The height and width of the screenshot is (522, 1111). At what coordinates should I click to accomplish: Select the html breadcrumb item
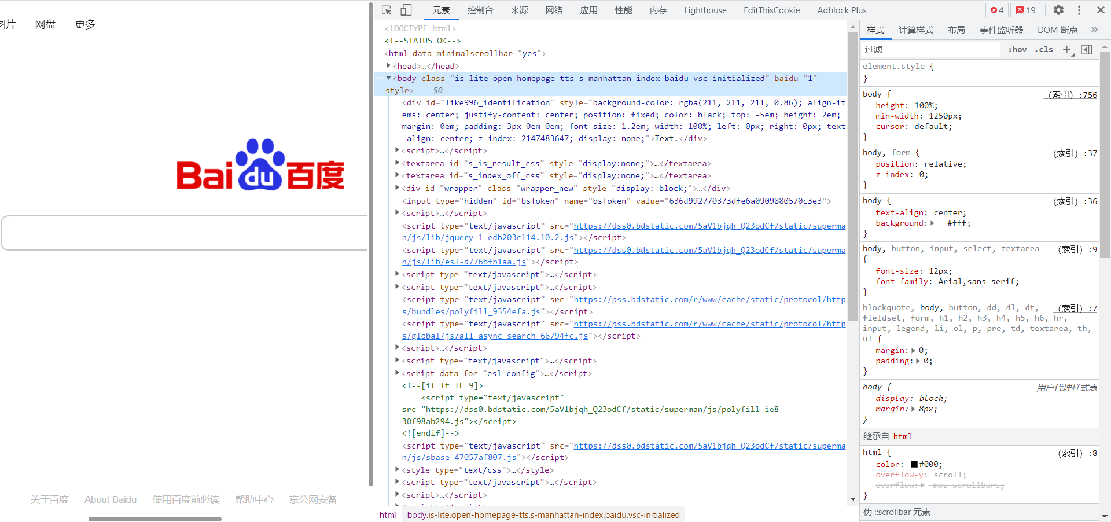tap(388, 514)
